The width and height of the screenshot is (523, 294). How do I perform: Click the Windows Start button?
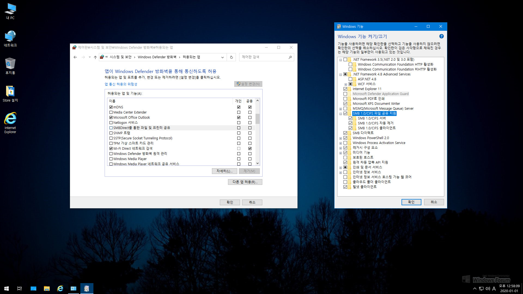[7, 288]
